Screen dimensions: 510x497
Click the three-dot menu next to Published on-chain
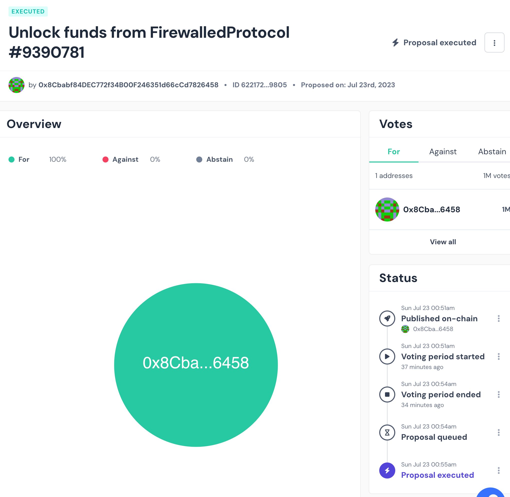coord(500,318)
